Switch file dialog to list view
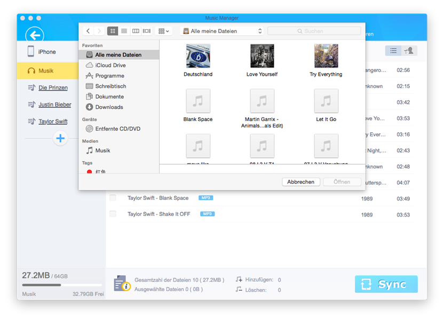Image resolution: width=444 pixels, height=320 pixels. click(x=124, y=31)
